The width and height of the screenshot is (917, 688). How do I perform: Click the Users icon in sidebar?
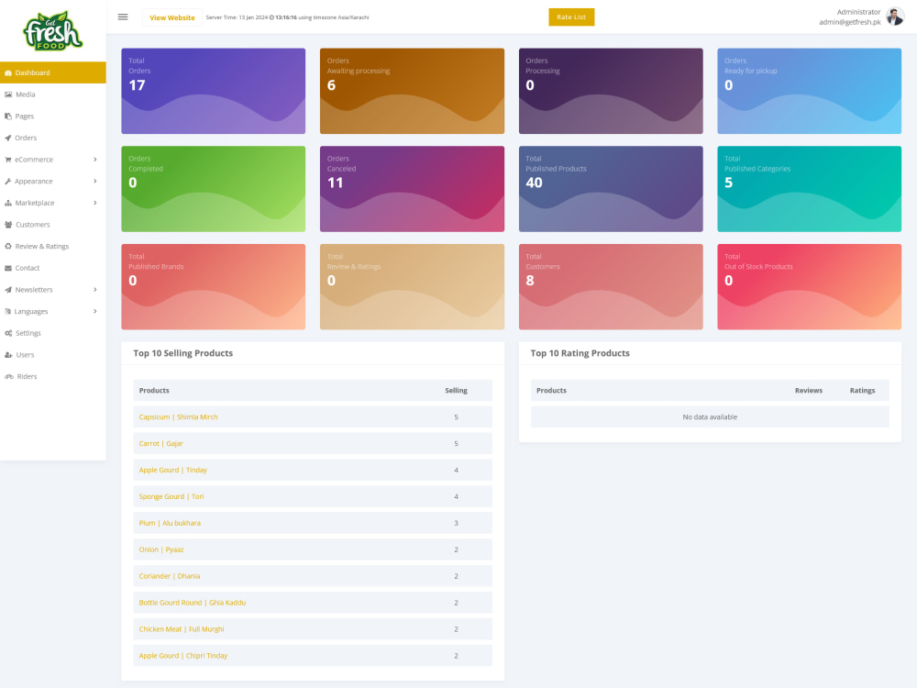8,354
